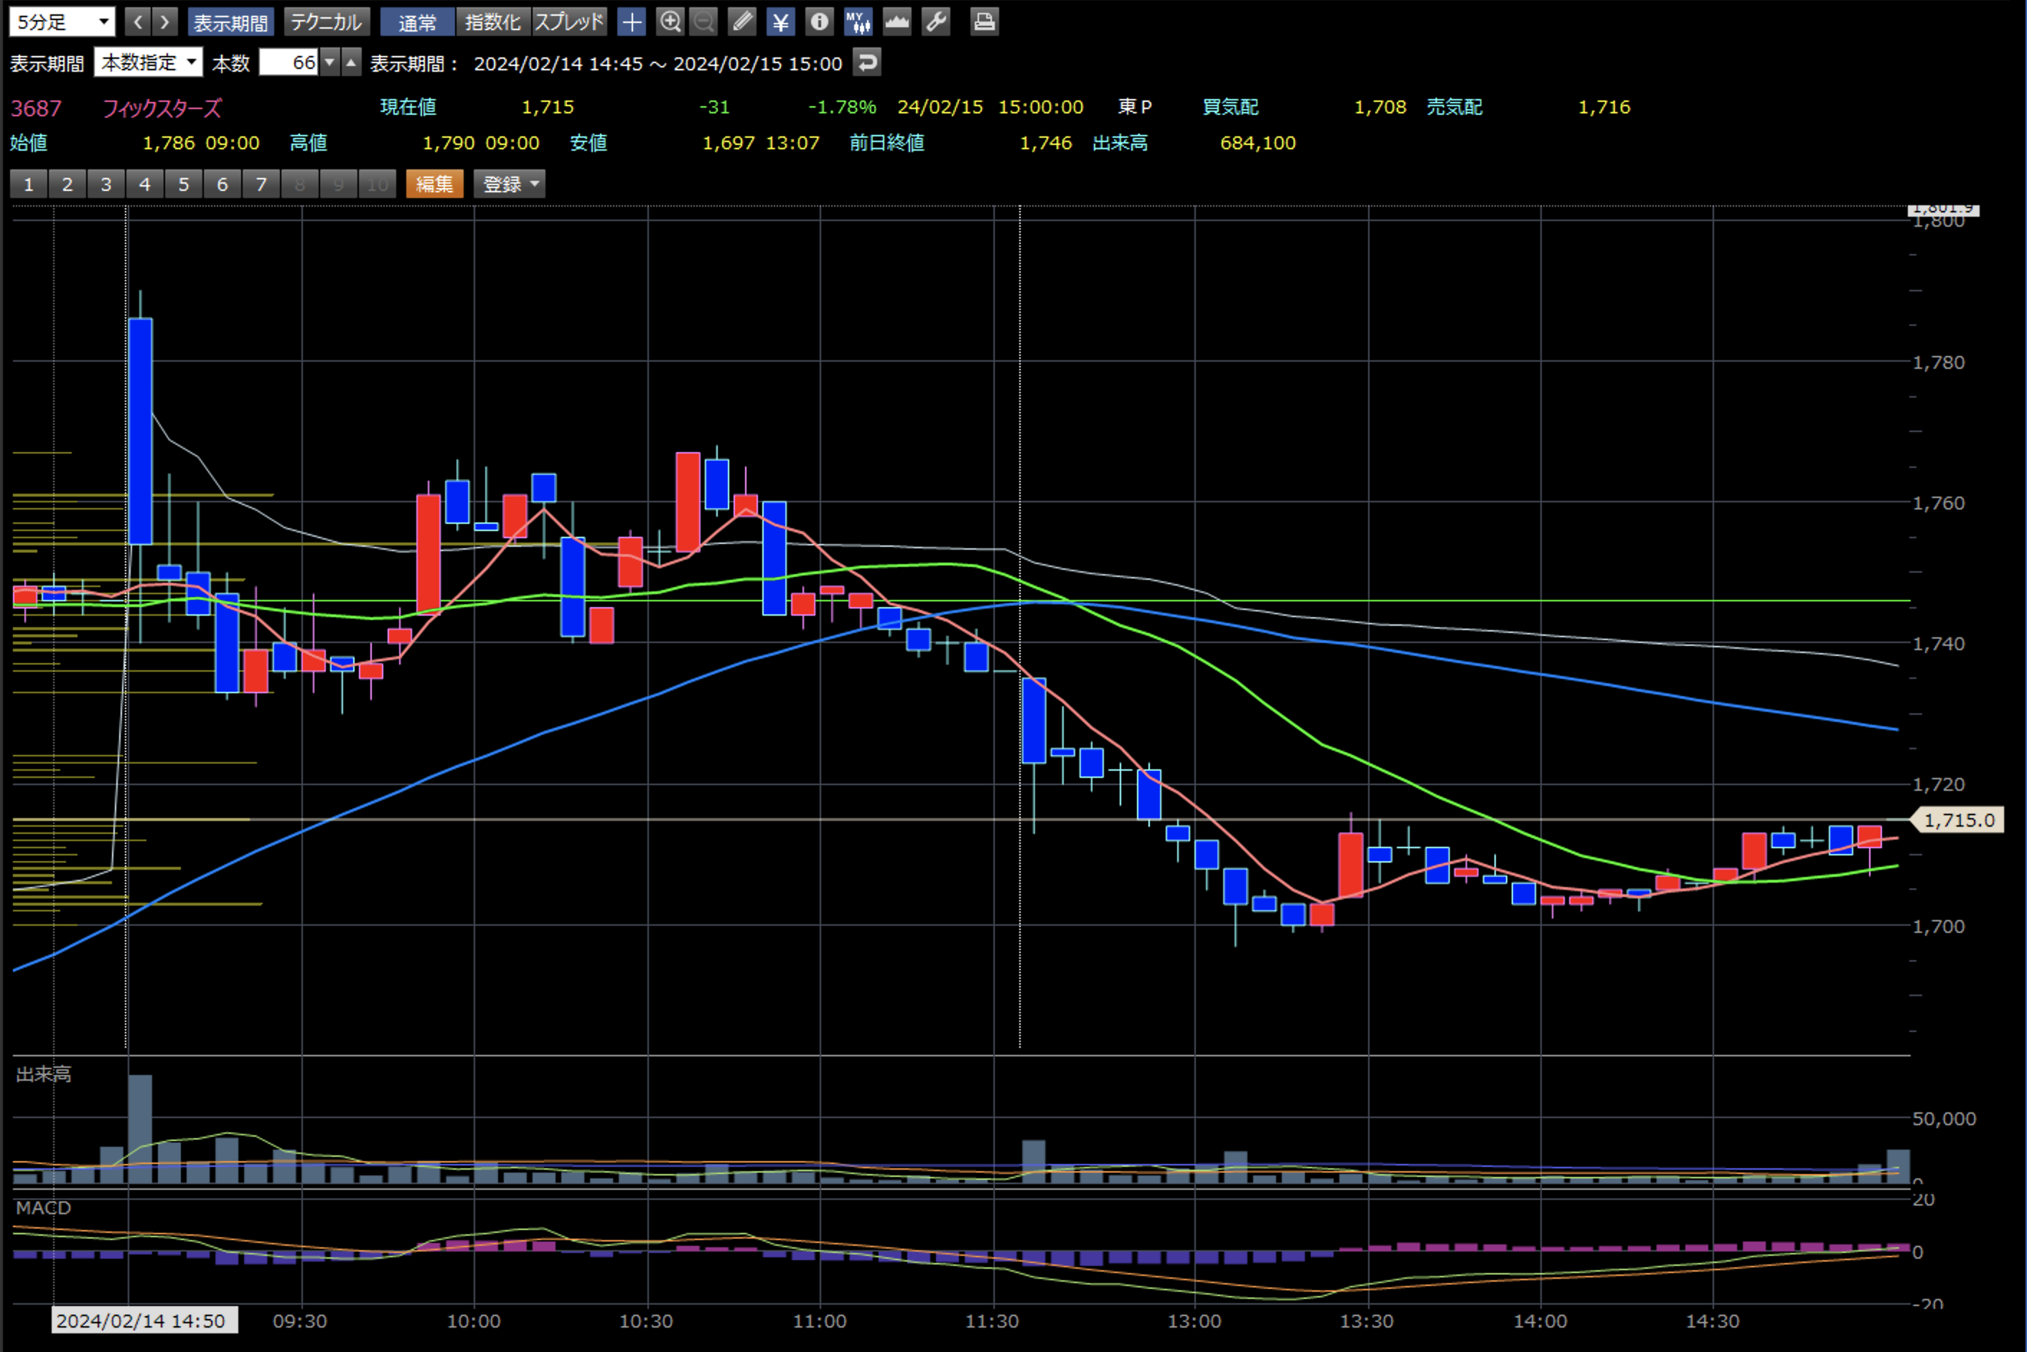Click the テクニカル button
The image size is (2027, 1352).
326,22
